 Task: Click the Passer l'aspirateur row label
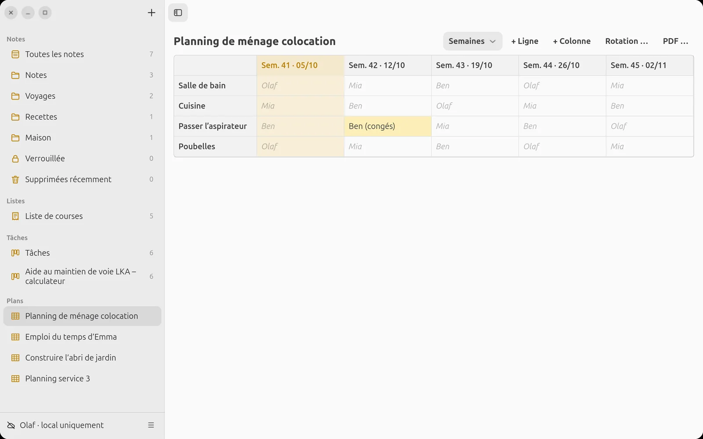pos(215,126)
